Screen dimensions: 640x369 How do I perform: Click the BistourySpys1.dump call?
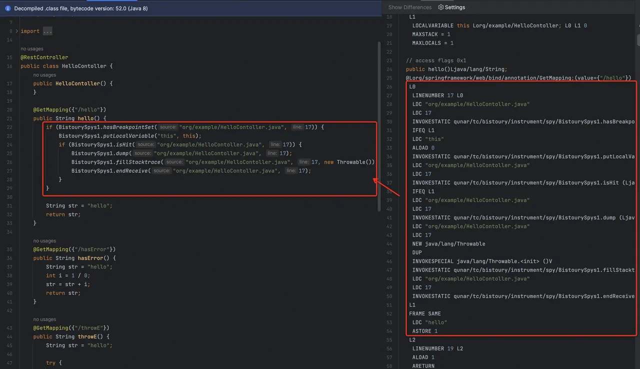(x=181, y=153)
